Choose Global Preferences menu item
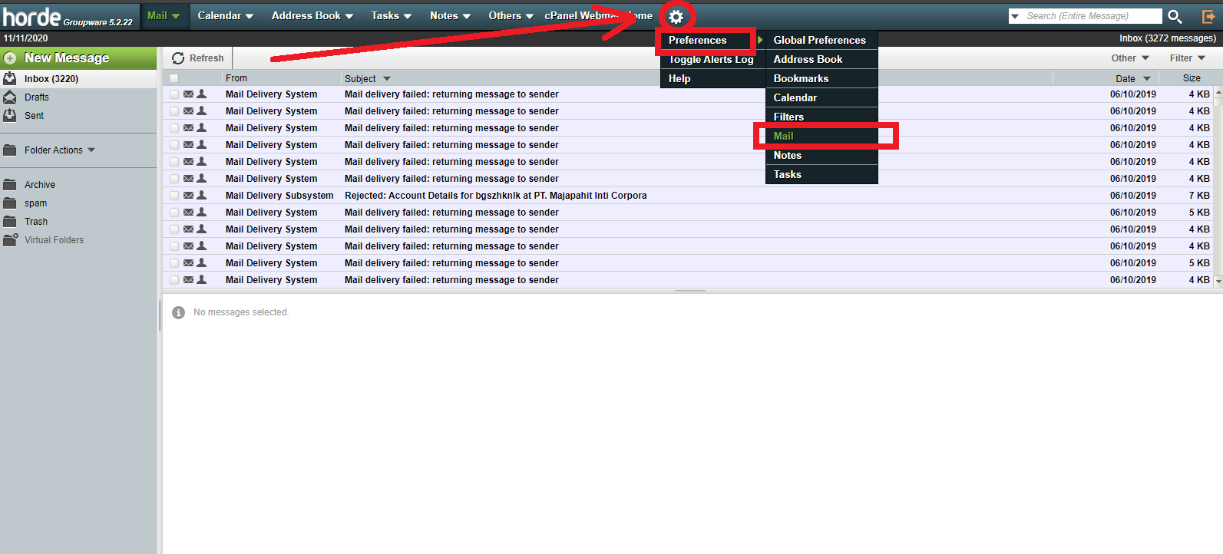The width and height of the screenshot is (1223, 554). pos(819,40)
